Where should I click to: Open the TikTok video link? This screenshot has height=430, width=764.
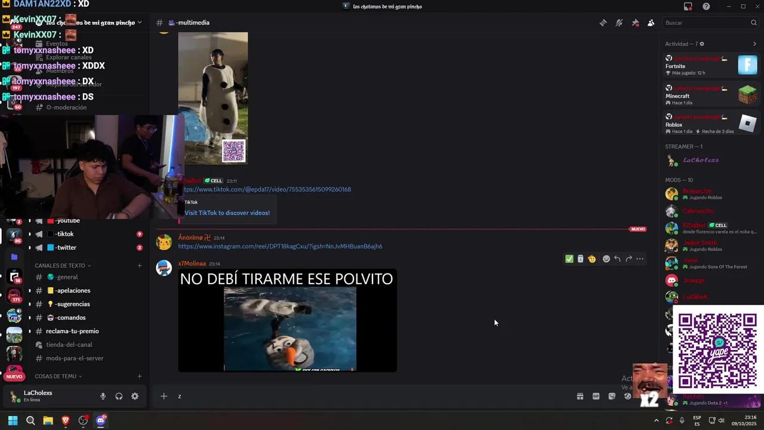[267, 189]
